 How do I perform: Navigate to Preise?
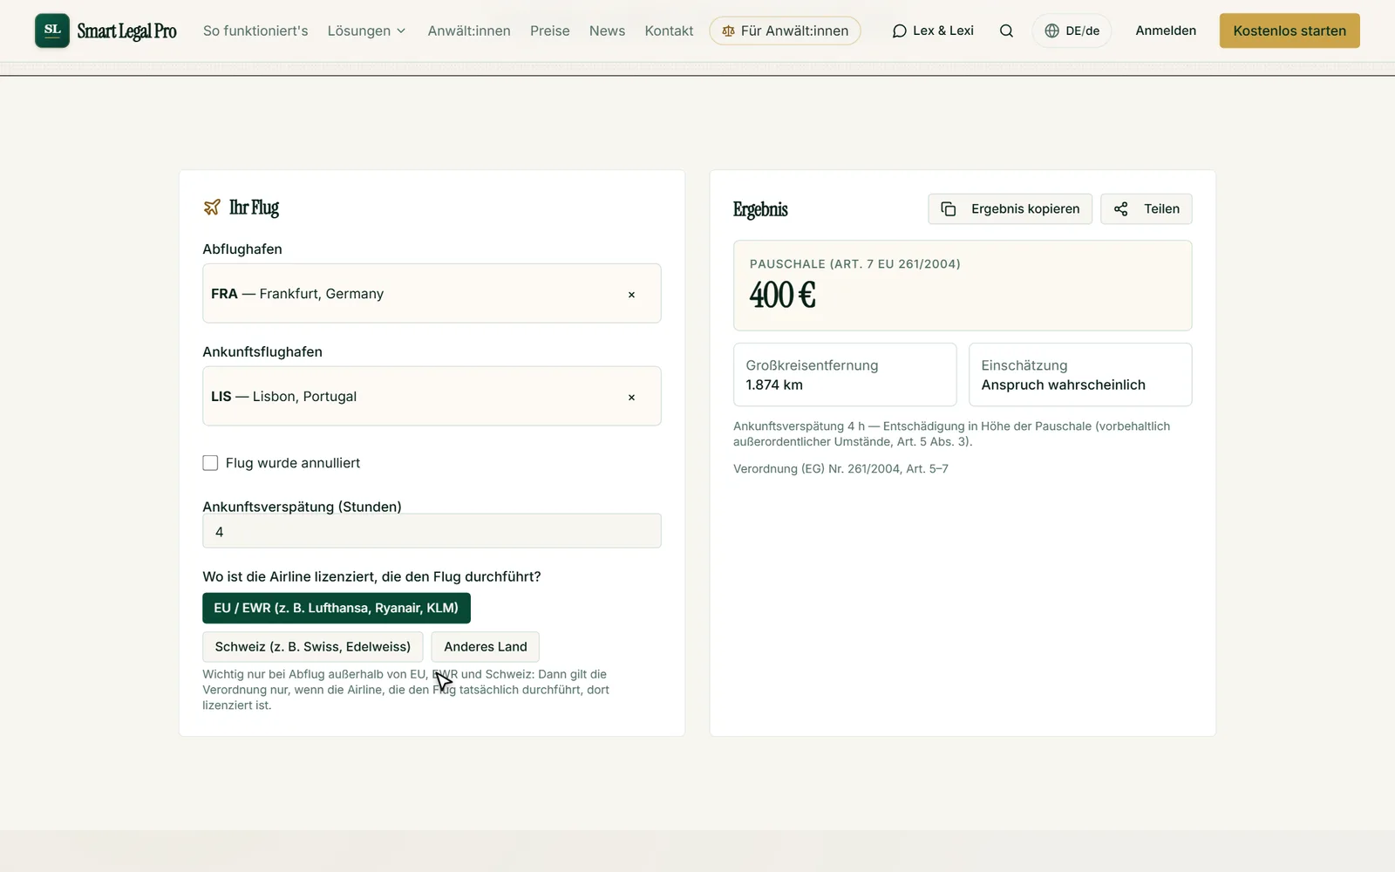(550, 31)
